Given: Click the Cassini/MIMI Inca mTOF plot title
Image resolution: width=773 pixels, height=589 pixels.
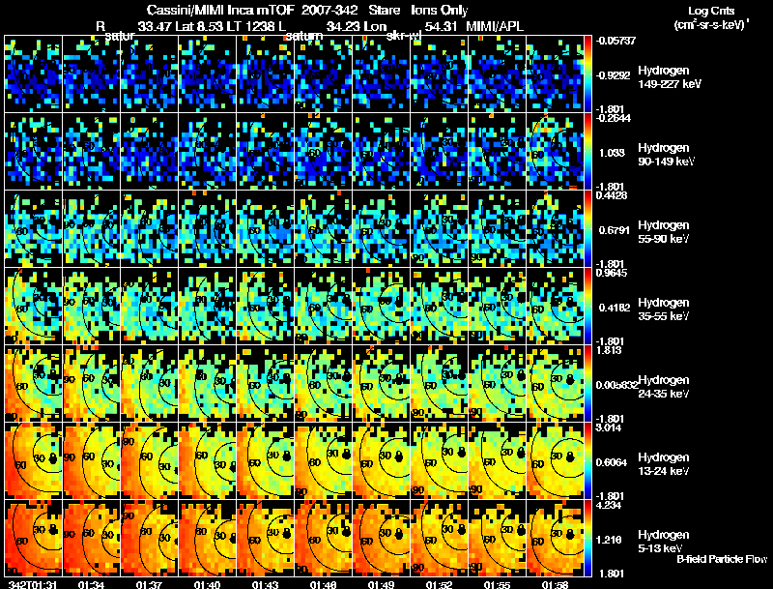Looking at the screenshot, I should click(307, 10).
